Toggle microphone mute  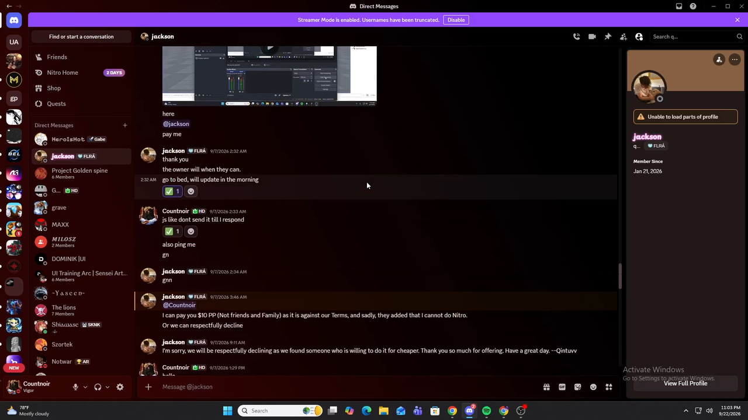tap(75, 387)
